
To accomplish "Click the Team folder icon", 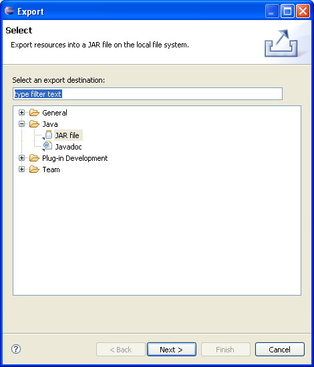I will pos(34,169).
